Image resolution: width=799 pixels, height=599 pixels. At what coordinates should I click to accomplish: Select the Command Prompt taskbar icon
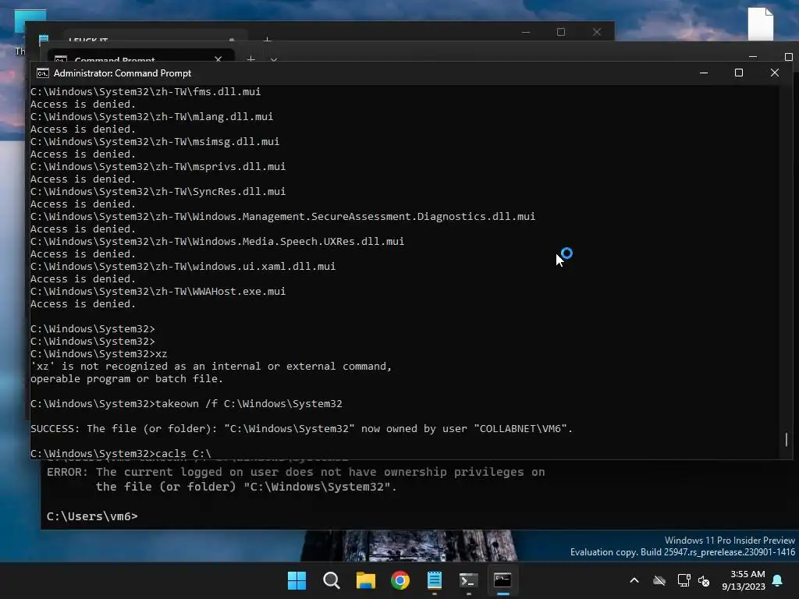point(502,580)
